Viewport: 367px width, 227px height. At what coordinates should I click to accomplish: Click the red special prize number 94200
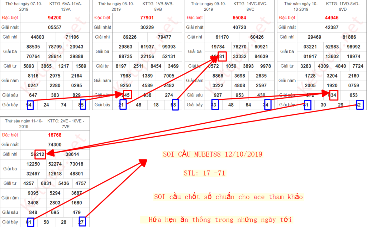pos(54,17)
